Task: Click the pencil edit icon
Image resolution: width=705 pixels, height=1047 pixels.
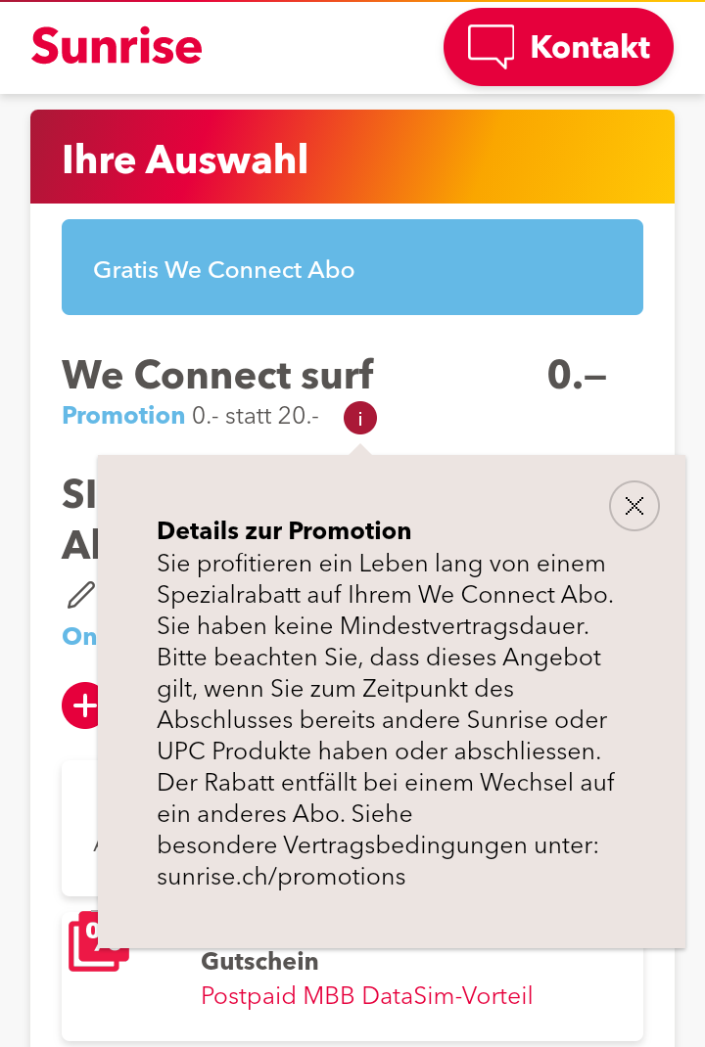Action: pos(81,593)
